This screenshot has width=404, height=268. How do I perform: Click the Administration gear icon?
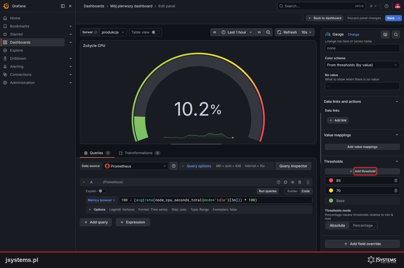[5, 83]
